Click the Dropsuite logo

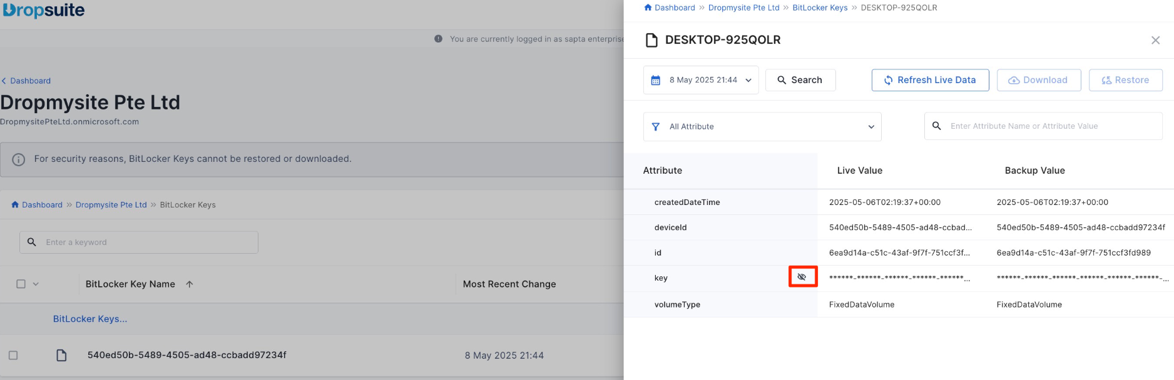click(x=44, y=10)
